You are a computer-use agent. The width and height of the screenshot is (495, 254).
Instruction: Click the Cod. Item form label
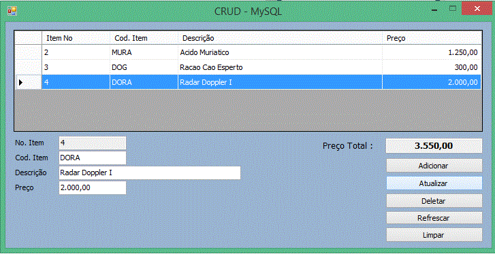click(x=31, y=158)
